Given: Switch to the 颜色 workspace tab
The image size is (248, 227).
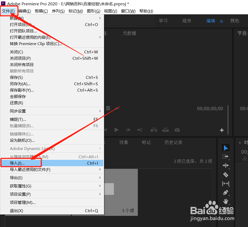Looking at the screenshot, I should coord(234,21).
